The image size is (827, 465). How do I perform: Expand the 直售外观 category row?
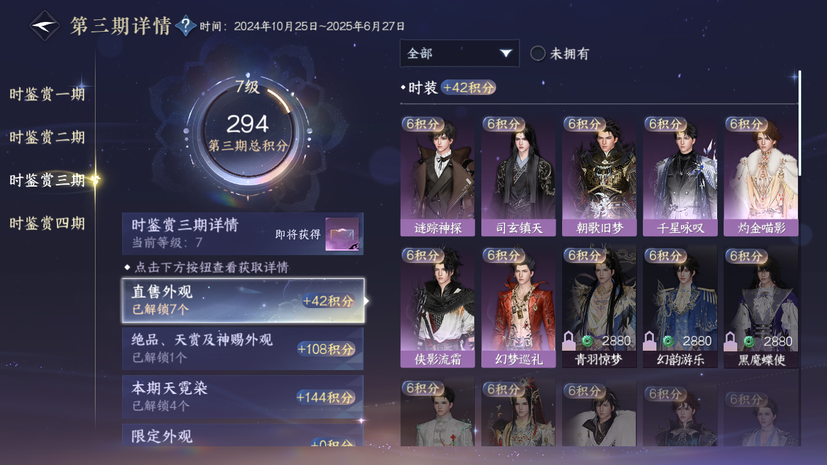point(243,301)
